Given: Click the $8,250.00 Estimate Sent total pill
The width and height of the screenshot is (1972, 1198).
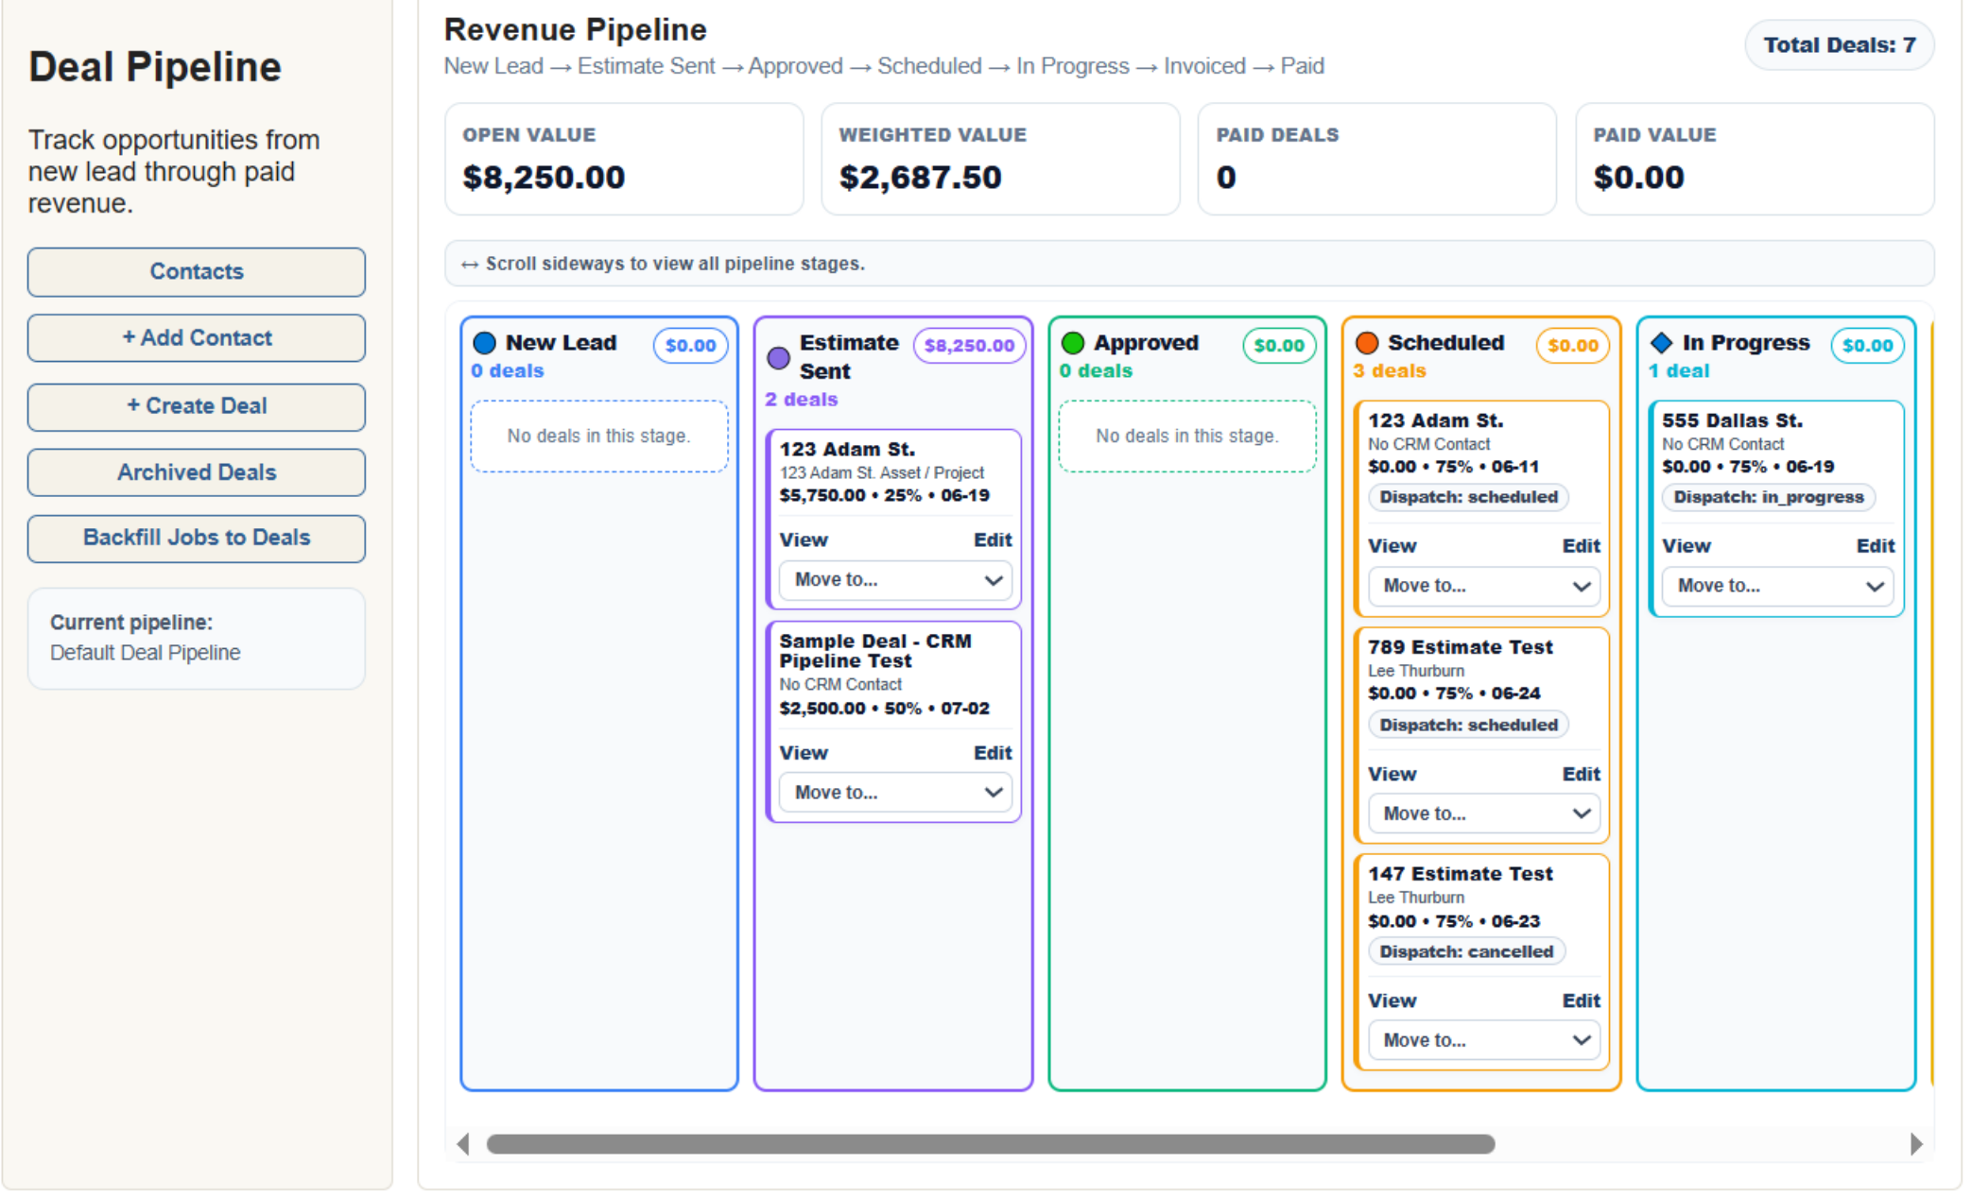Looking at the screenshot, I should pyautogui.click(x=969, y=346).
